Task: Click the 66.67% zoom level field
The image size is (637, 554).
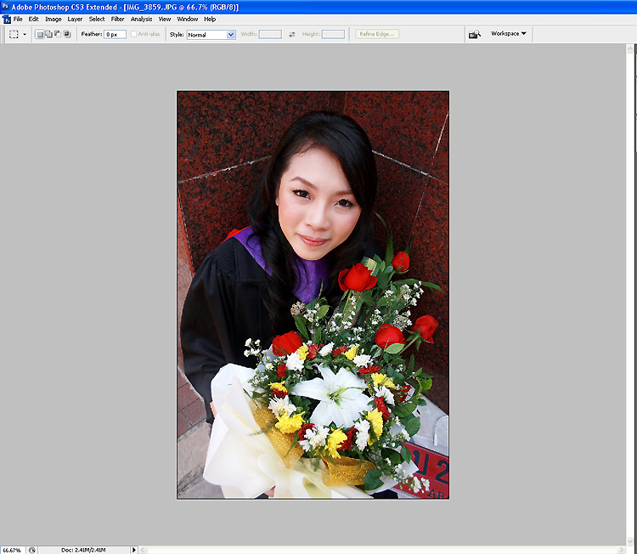Action: 12,550
